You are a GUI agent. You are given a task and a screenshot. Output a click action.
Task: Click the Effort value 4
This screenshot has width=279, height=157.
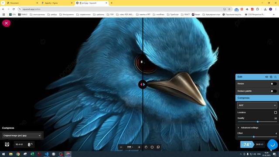click(x=276, y=133)
